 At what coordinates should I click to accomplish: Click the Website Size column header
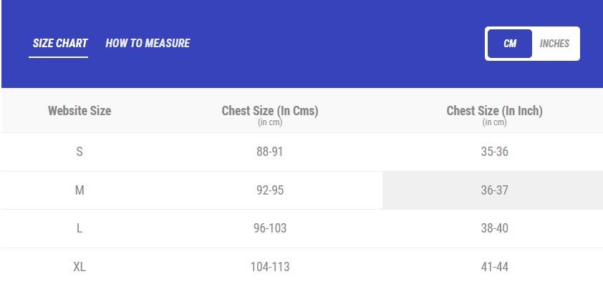79,111
